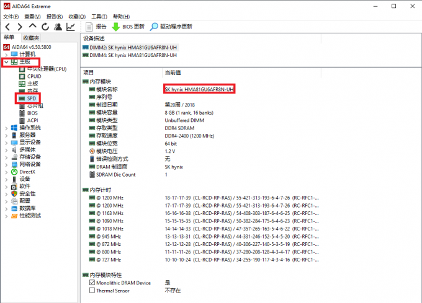This screenshot has width=422, height=303.
Task: Select the 模块电压 1.2 V row
Action: 200,151
